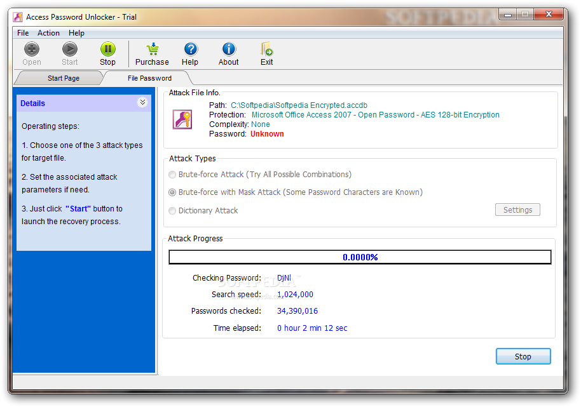Click the attack progress bar showing 0.0000%

tap(360, 257)
